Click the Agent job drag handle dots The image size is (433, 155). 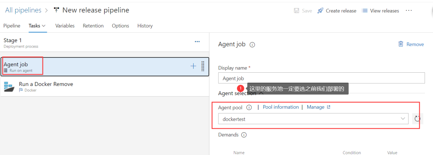(x=203, y=66)
